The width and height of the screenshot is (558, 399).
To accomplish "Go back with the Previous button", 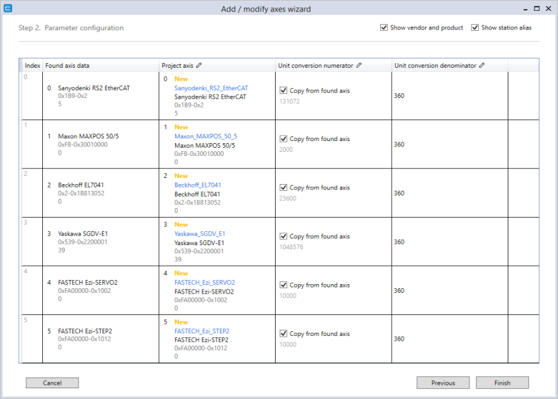I will tap(443, 383).
